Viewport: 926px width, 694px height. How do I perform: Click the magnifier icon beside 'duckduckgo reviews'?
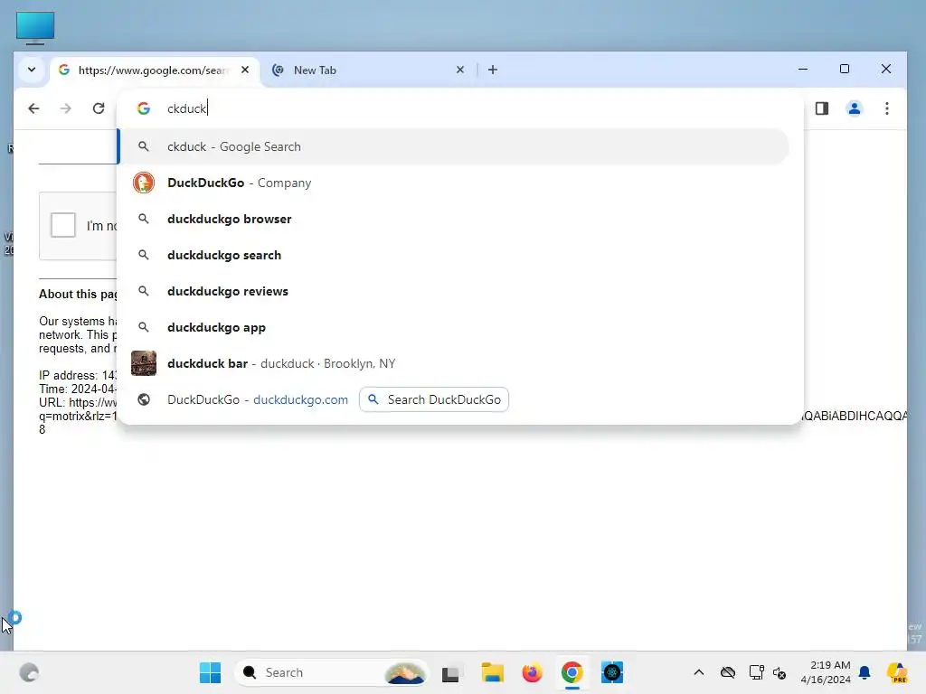tap(144, 291)
